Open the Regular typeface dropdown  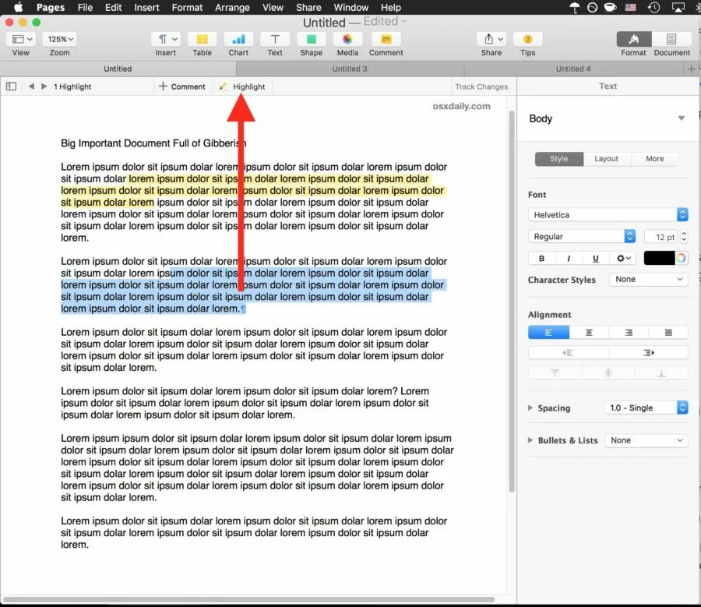pyautogui.click(x=582, y=236)
